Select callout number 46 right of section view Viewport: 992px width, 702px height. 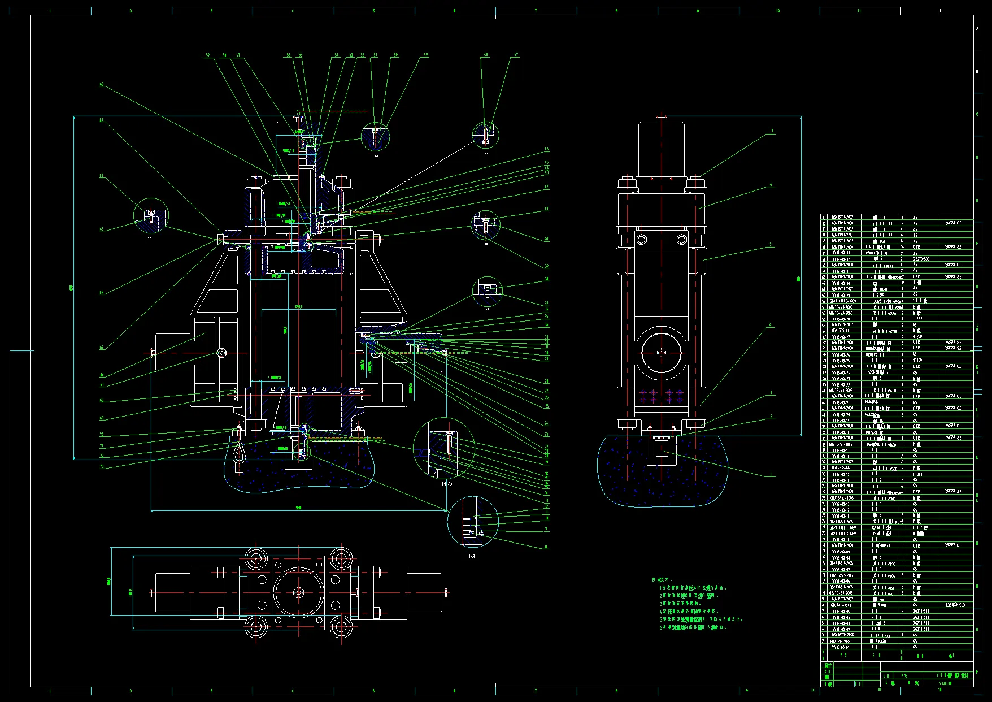[547, 149]
